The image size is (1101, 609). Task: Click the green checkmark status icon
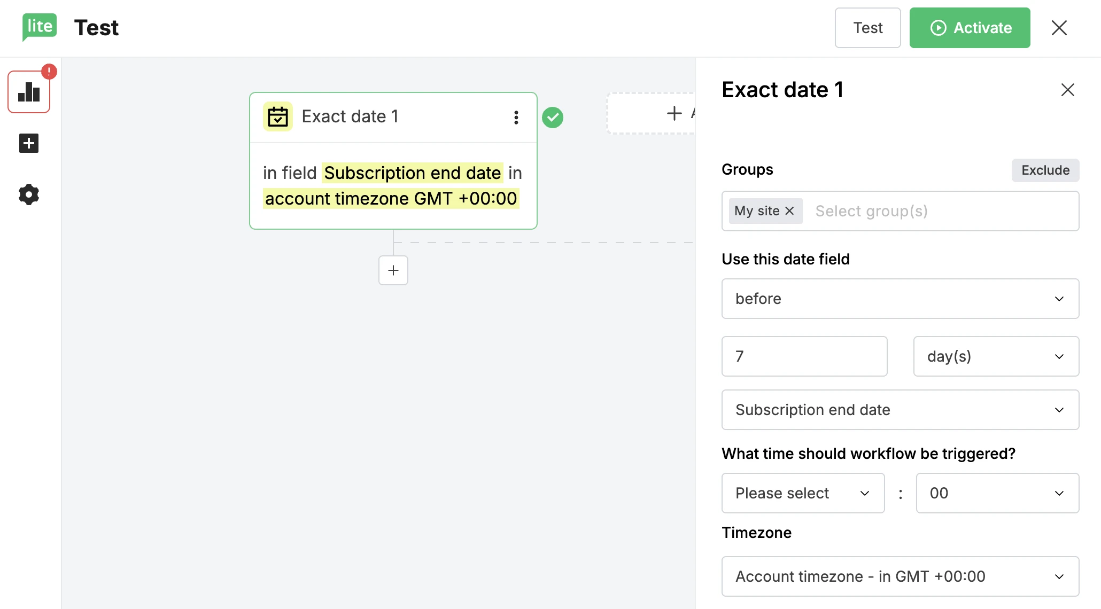[553, 118]
